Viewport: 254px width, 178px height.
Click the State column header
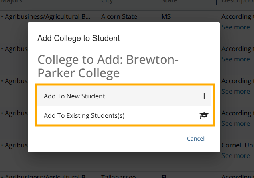coord(169,2)
